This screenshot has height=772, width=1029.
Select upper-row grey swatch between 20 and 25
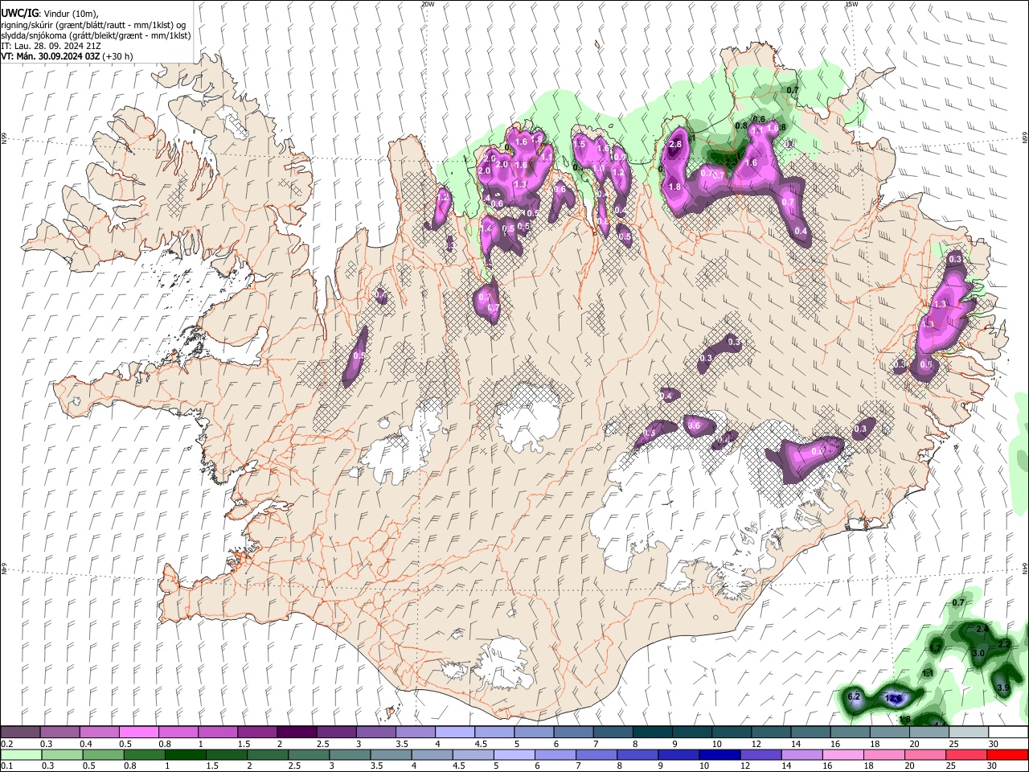tap(929, 733)
